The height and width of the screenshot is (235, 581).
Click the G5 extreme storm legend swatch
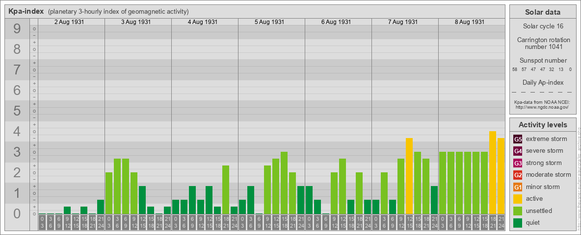[x=518, y=139]
